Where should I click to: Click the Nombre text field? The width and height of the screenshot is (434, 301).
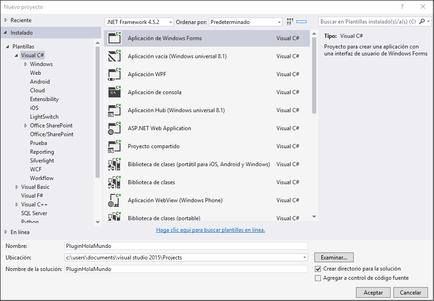point(186,246)
